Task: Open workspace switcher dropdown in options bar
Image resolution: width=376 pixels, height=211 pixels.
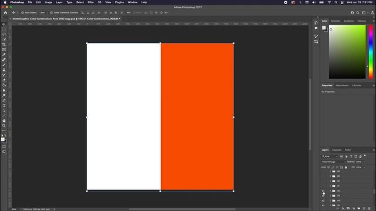Action: [364, 13]
